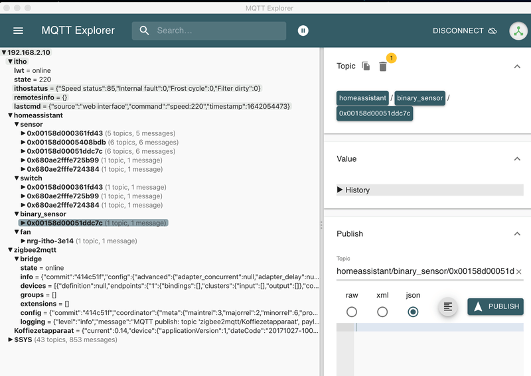Click the publish Topic text field

pos(425,271)
